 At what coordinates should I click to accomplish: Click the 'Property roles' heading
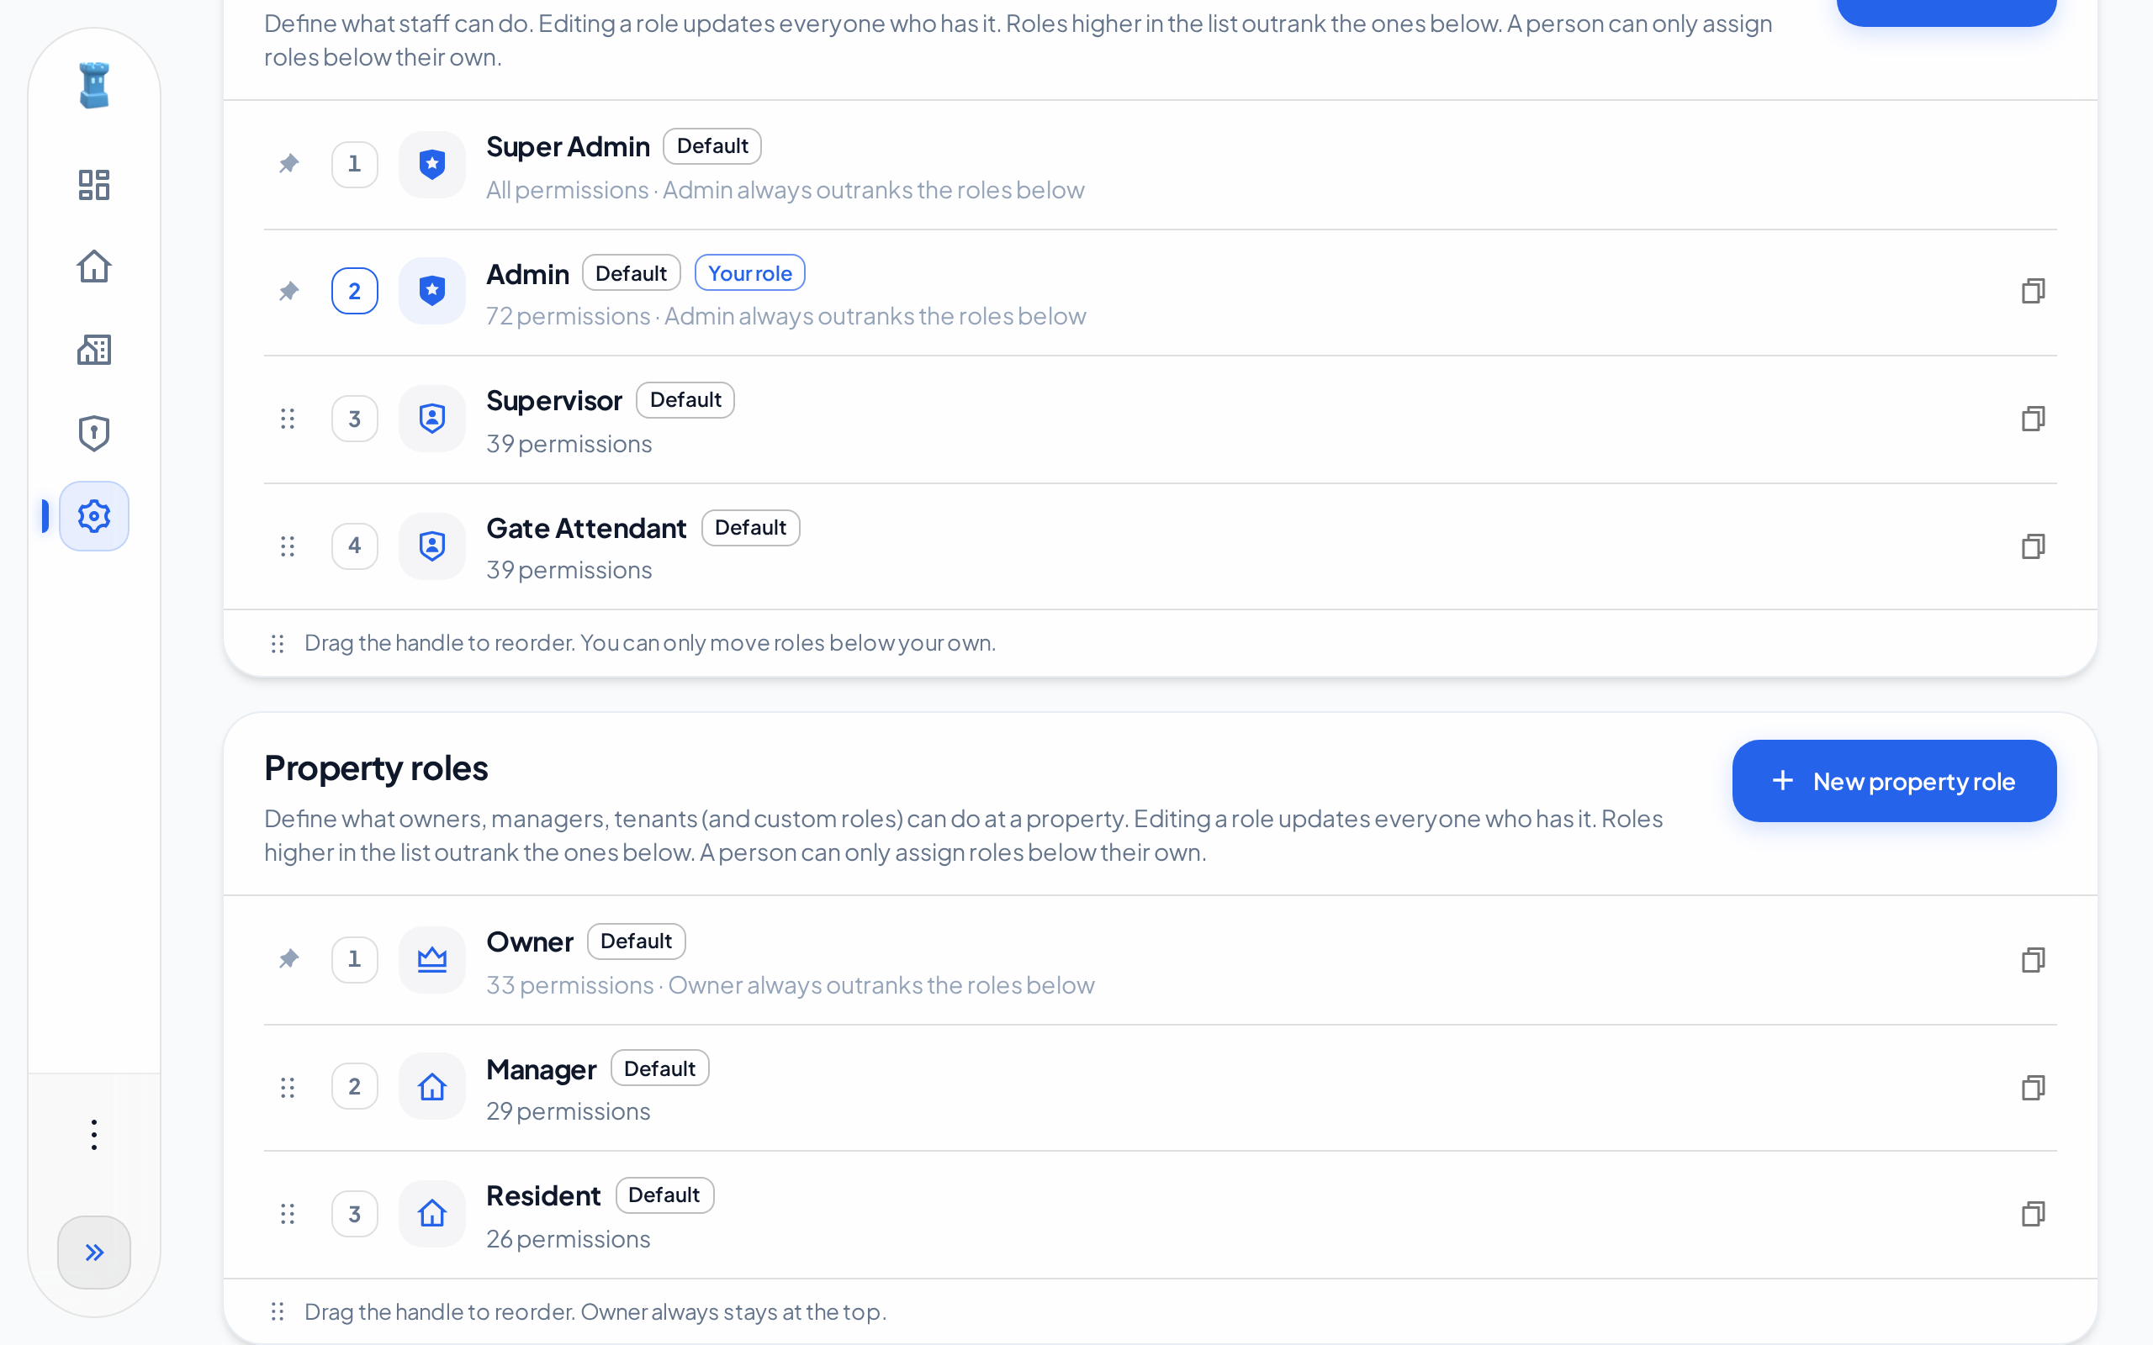tap(375, 768)
